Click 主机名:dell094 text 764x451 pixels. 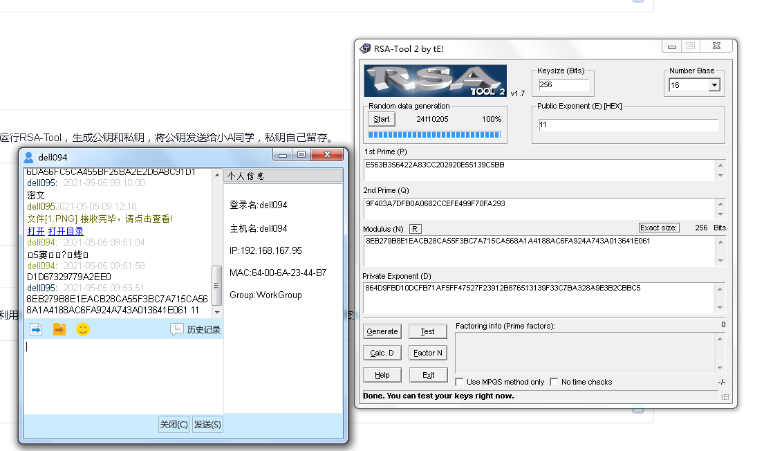(x=259, y=229)
